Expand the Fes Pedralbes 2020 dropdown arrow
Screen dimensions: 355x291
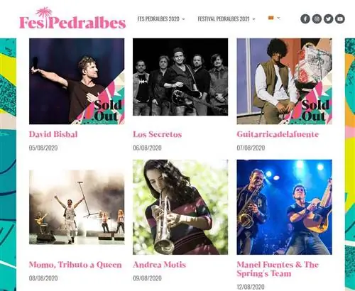pyautogui.click(x=183, y=19)
